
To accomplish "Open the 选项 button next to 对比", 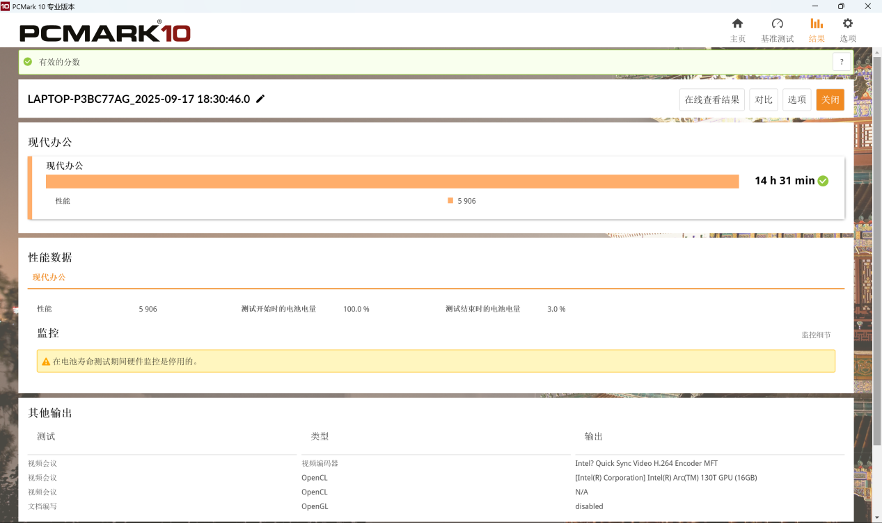I will 796,99.
